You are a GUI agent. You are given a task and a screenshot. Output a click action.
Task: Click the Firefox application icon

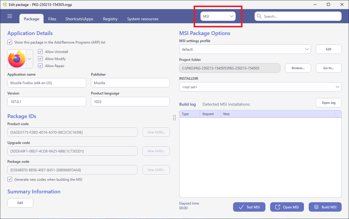pos(17,59)
